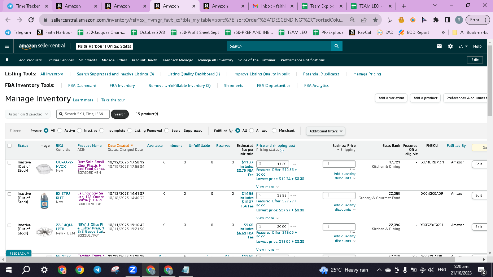The image size is (493, 277).
Task: Click the browser reload button
Action: pyautogui.click(x=31, y=20)
